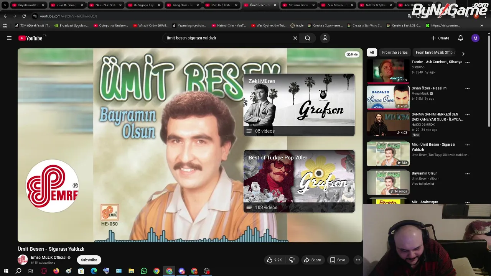Click the page vertical scrollbar
Image resolution: width=491 pixels, height=276 pixels.
489,80
